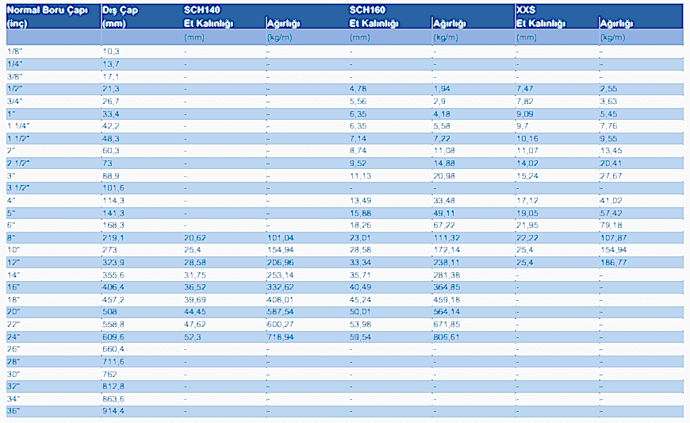Select the 718,94 weight cell

pyautogui.click(x=283, y=336)
